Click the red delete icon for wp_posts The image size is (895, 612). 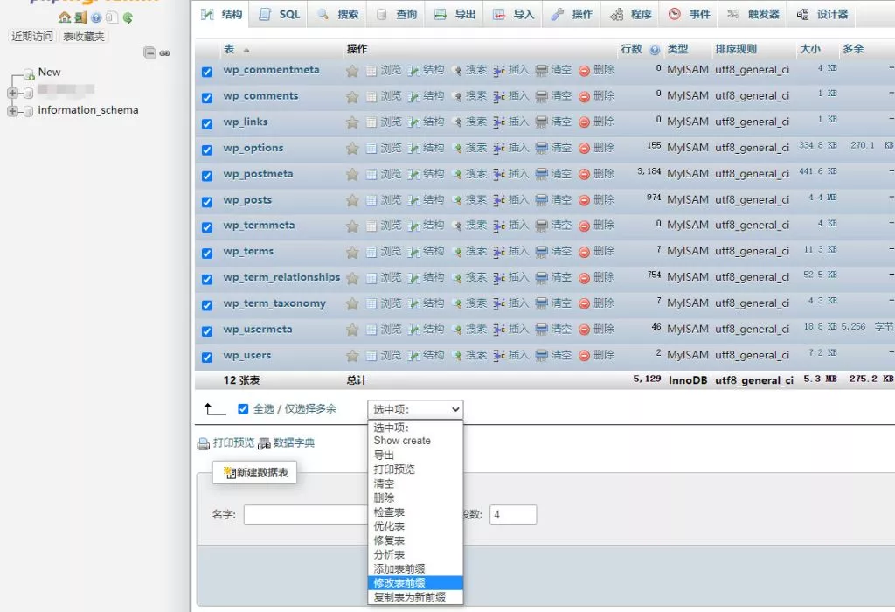(x=584, y=200)
